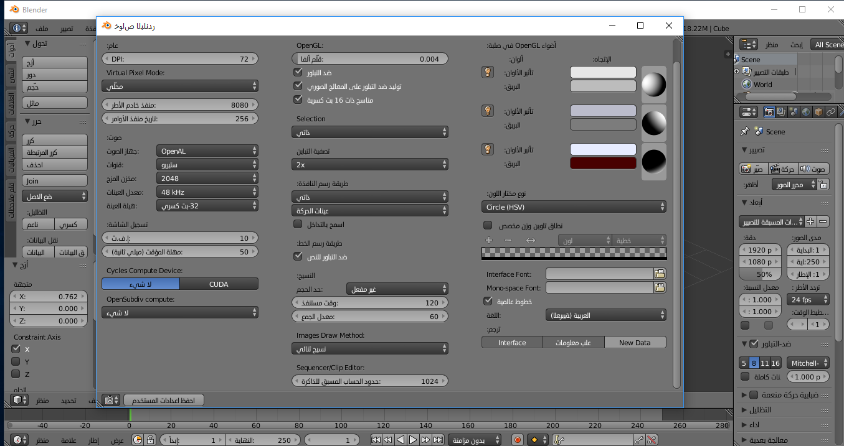
Task: Click the احفظ اعدادات المستخدم button
Action: pyautogui.click(x=164, y=400)
